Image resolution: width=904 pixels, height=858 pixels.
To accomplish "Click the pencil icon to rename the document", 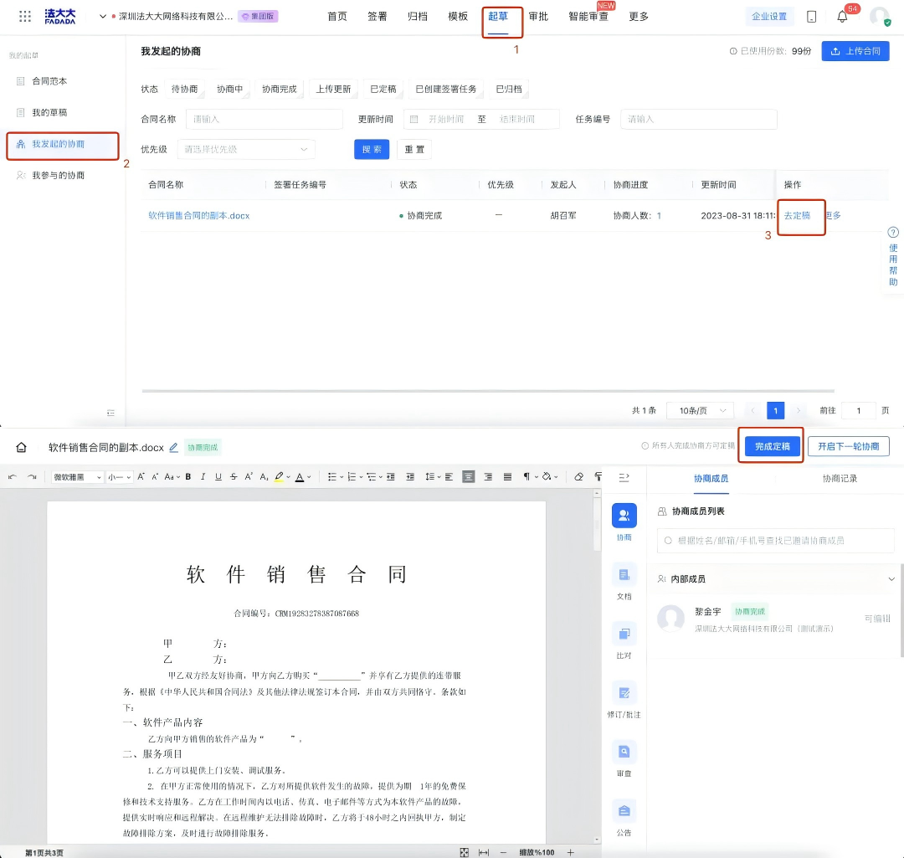I will tap(174, 447).
